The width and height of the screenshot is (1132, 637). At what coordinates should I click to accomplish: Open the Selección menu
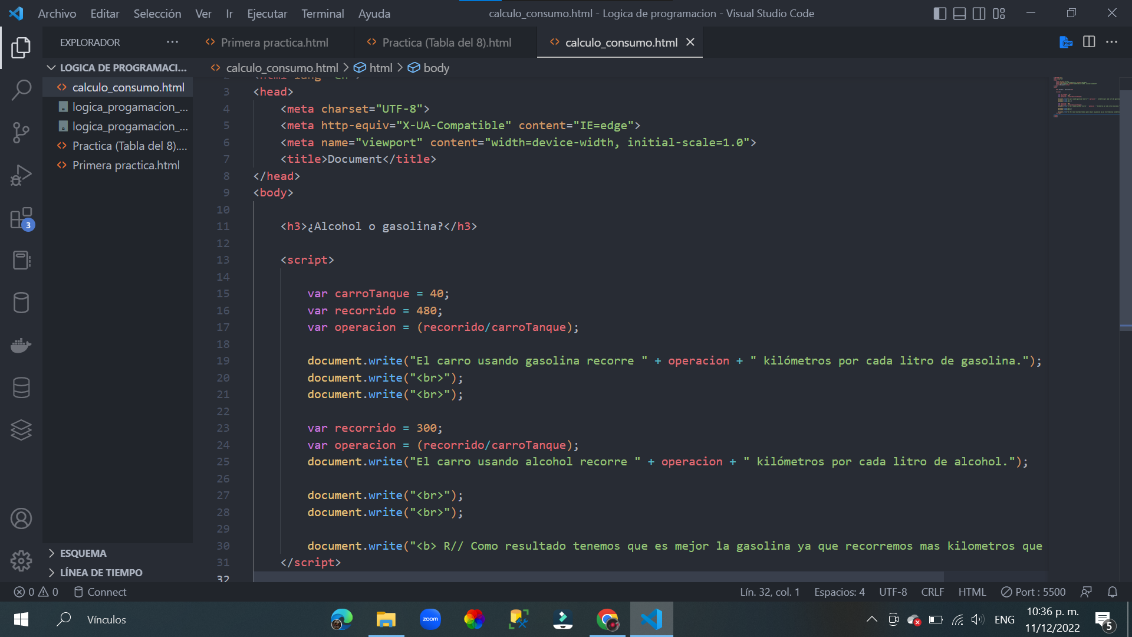point(157,13)
